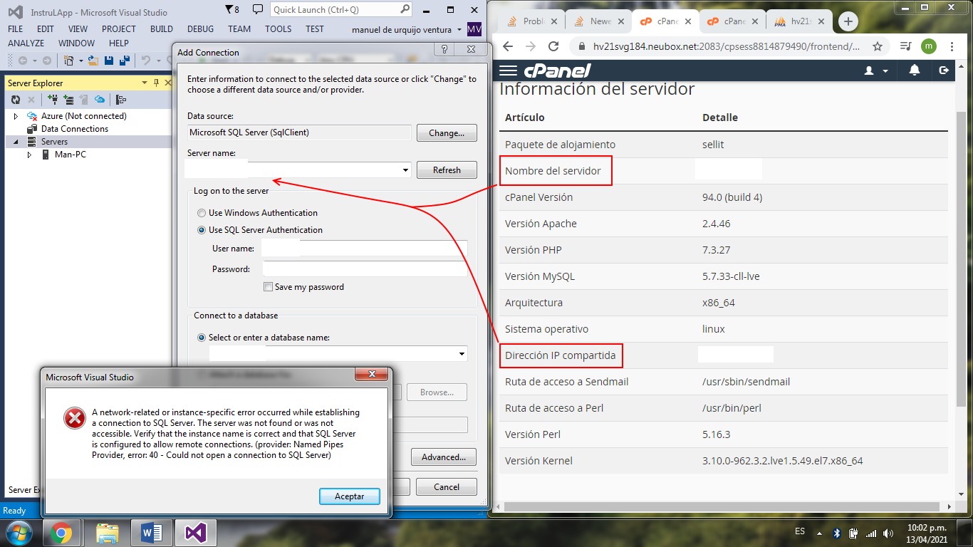Click the Password input field

pyautogui.click(x=365, y=269)
